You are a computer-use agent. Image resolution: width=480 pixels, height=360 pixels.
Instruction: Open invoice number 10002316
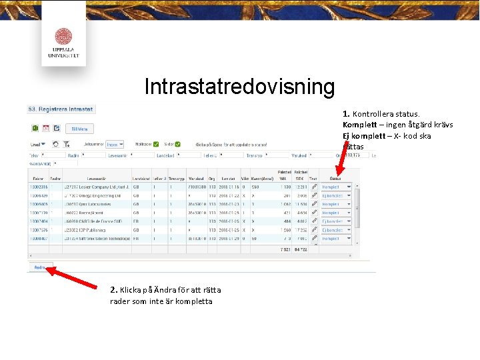coord(39,187)
